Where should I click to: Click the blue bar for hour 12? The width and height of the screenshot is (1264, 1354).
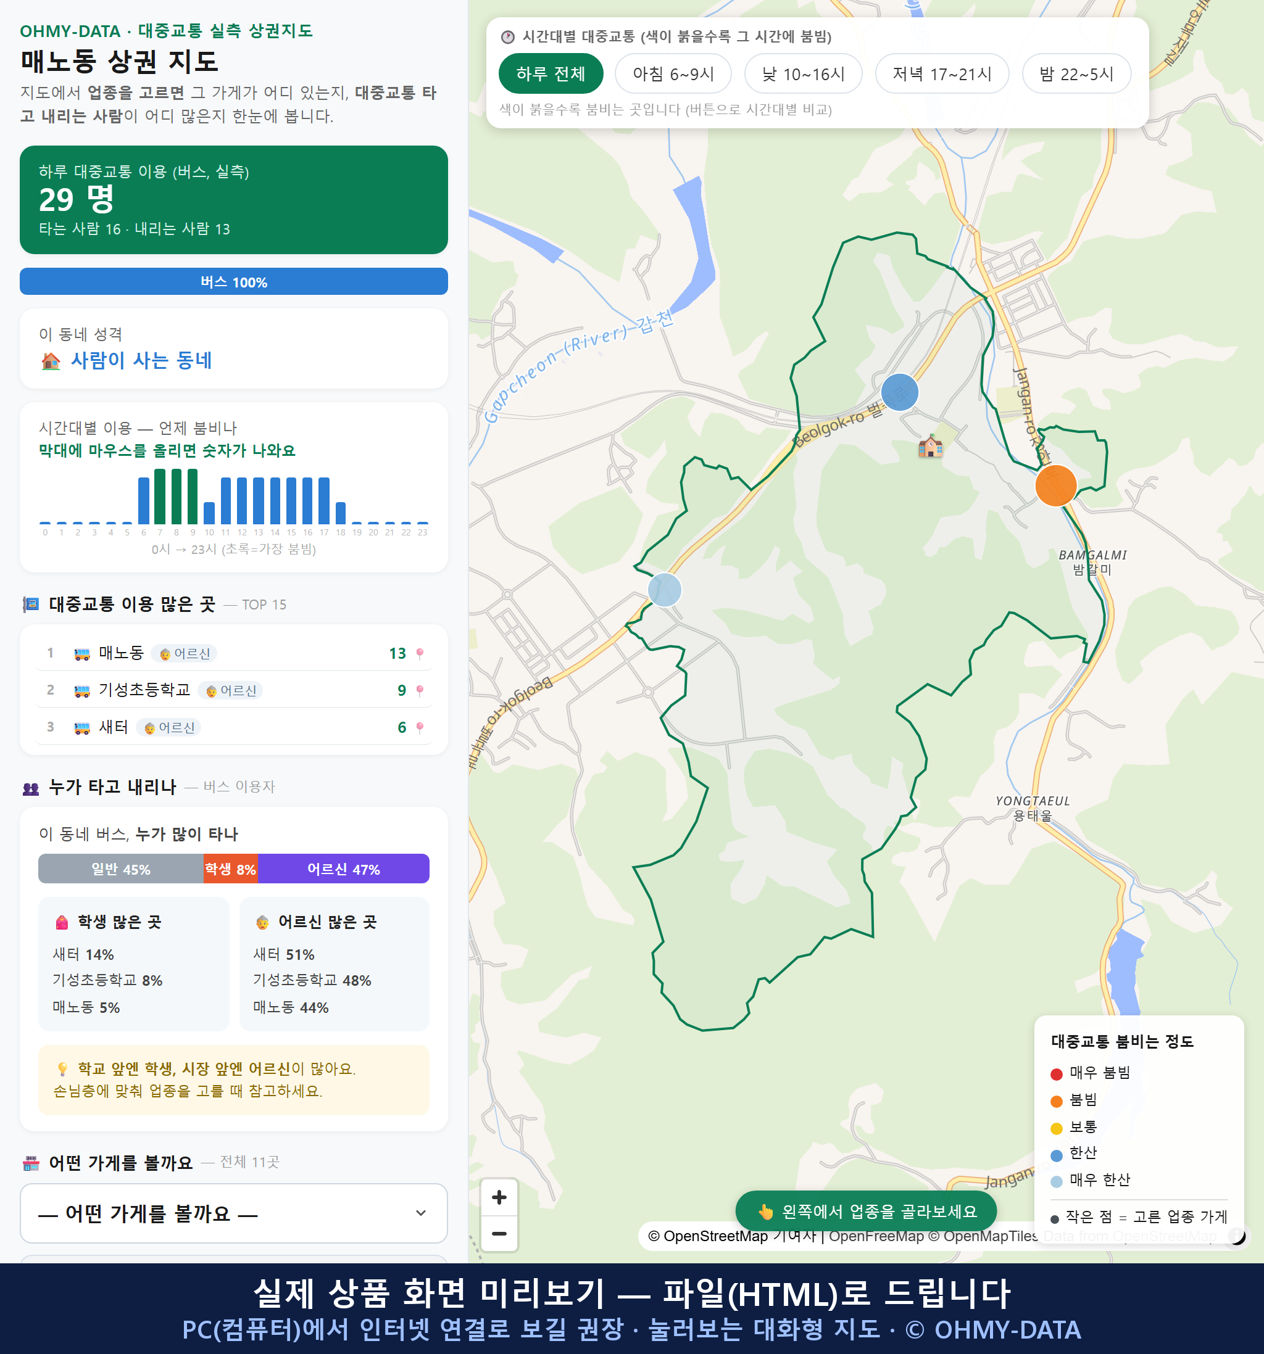(x=242, y=501)
